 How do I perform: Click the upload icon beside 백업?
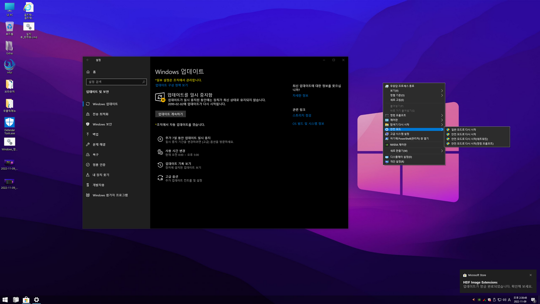click(88, 134)
